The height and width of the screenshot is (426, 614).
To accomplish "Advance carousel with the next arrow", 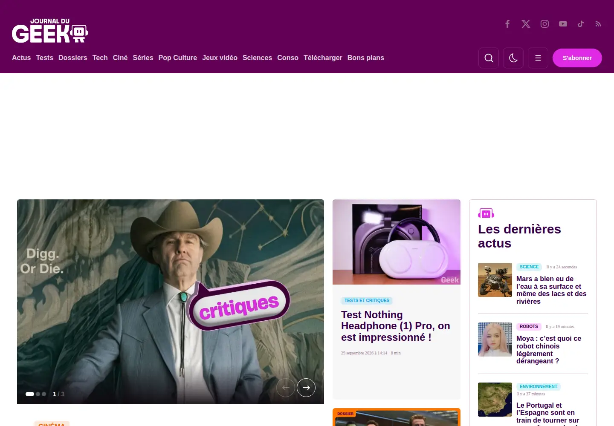I will (306, 388).
